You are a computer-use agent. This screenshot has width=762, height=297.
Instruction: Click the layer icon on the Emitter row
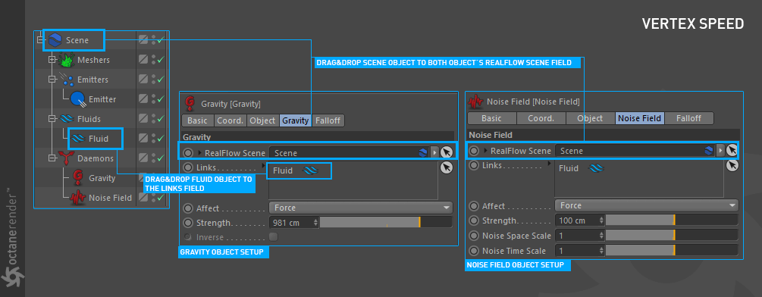(x=143, y=99)
